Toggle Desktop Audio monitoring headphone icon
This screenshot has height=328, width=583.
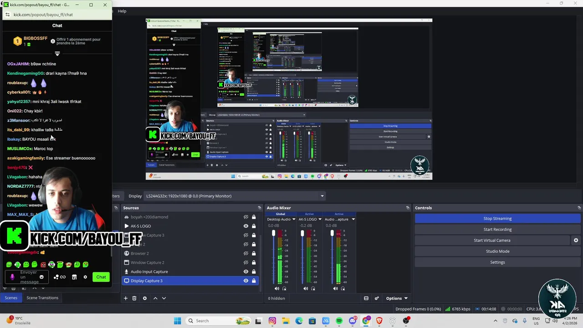point(285,288)
